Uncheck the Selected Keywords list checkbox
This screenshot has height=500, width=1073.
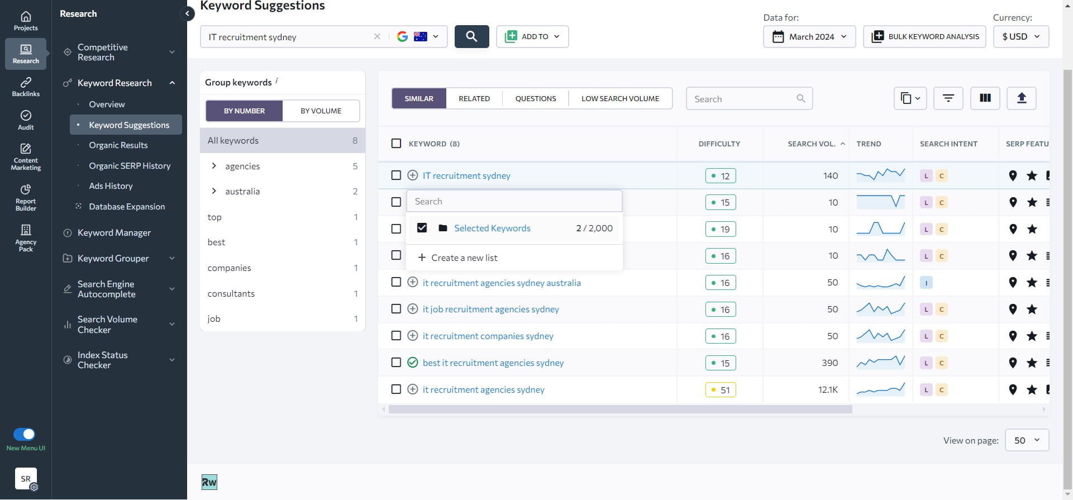coord(422,228)
